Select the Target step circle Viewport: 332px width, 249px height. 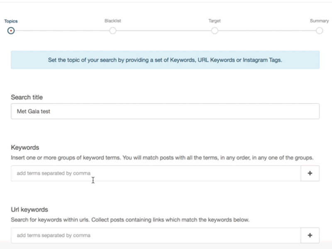pos(215,31)
